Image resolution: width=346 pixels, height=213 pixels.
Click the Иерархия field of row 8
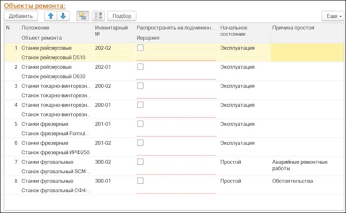pos(176,190)
